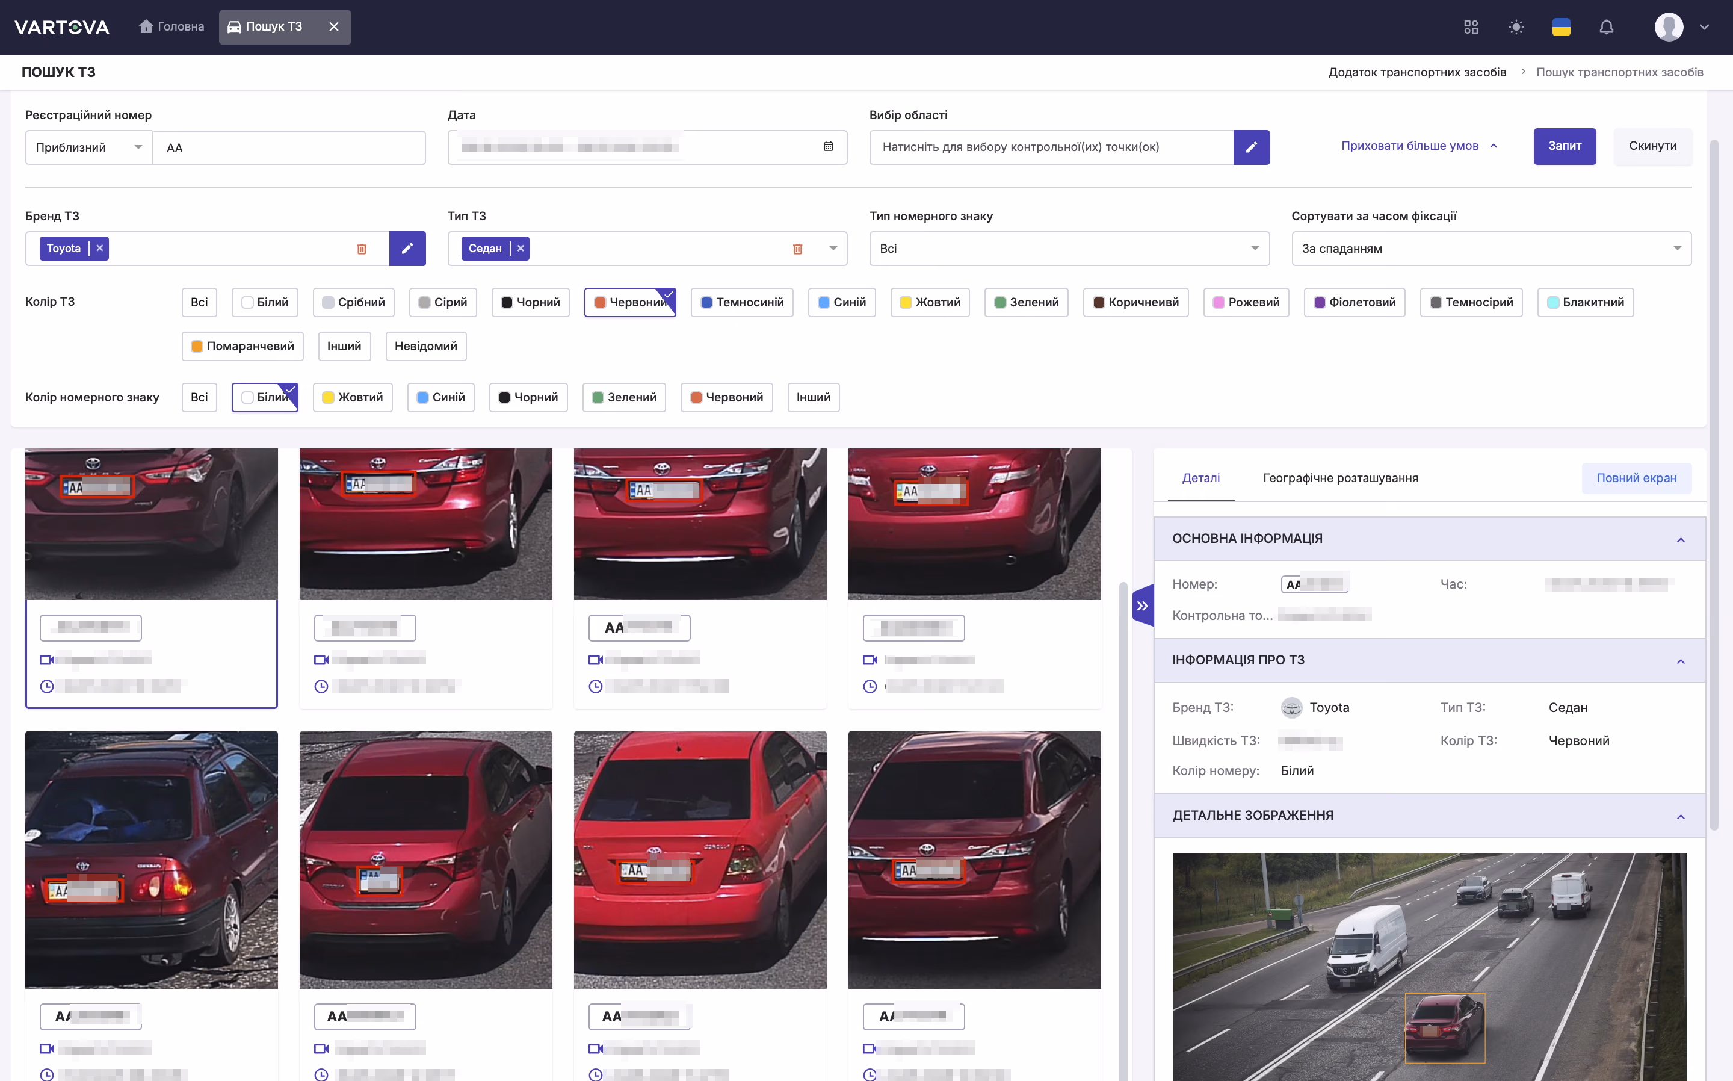Screen dimensions: 1733x1081
Task: Click Приховати більше умов link
Action: pos(1418,146)
